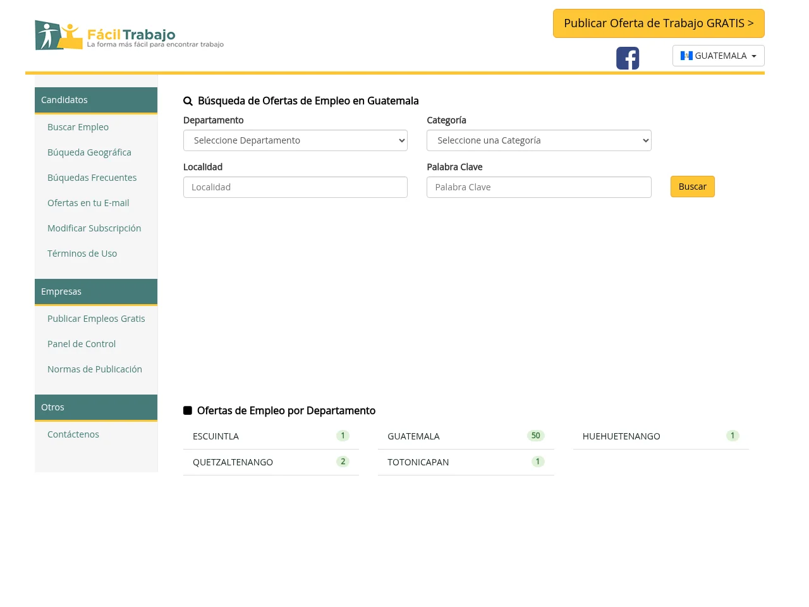The image size is (809, 607).
Task: Go to Panel de Control
Action: coord(82,344)
